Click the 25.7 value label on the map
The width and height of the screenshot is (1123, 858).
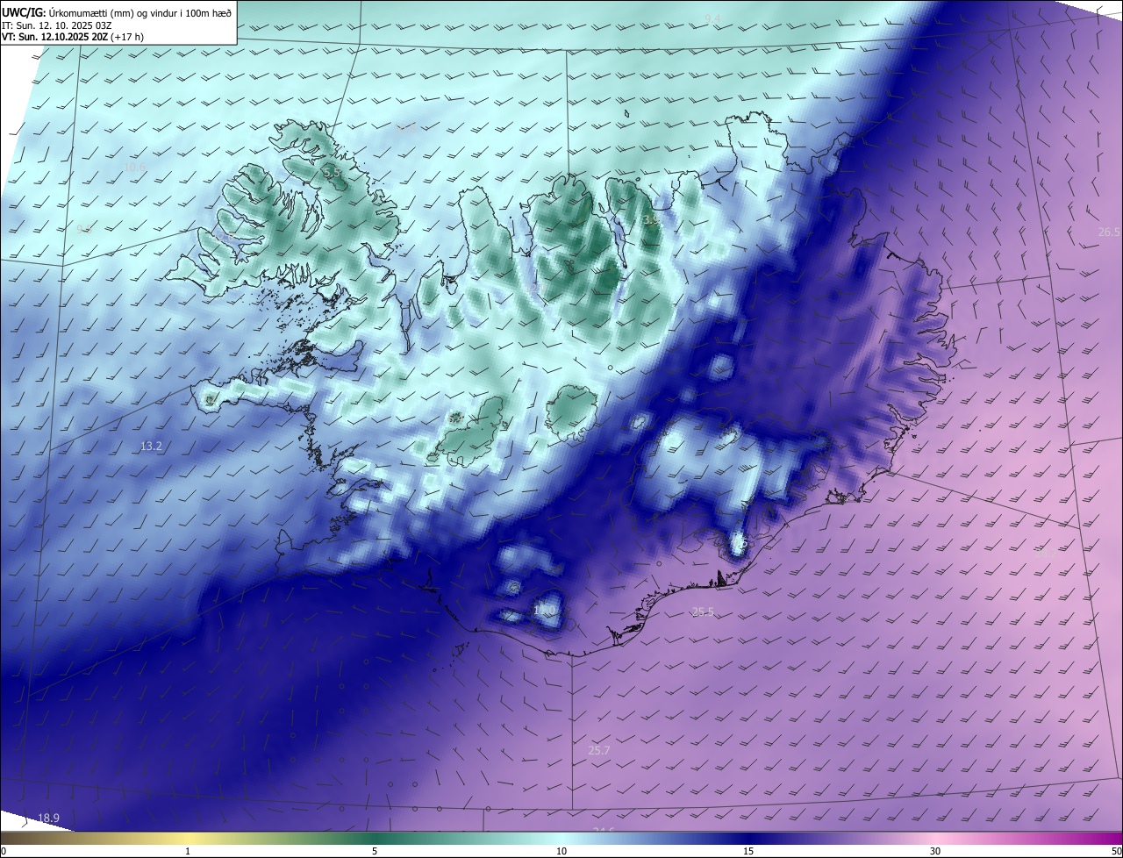pyautogui.click(x=599, y=751)
